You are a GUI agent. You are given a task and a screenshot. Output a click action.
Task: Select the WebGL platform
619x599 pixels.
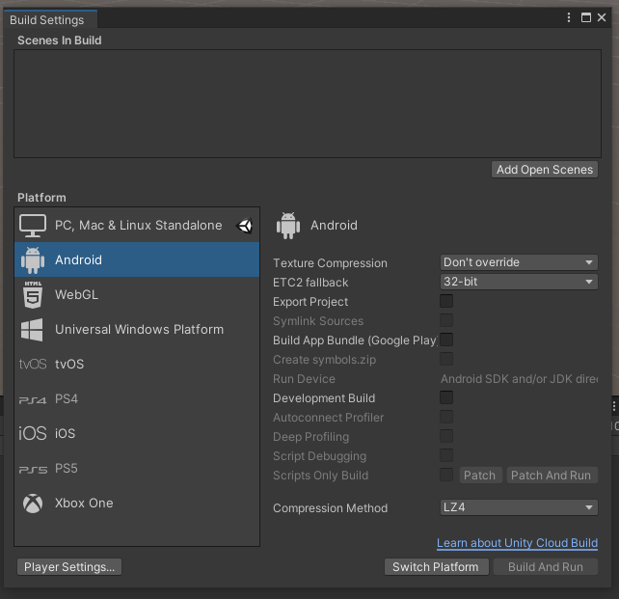point(137,294)
